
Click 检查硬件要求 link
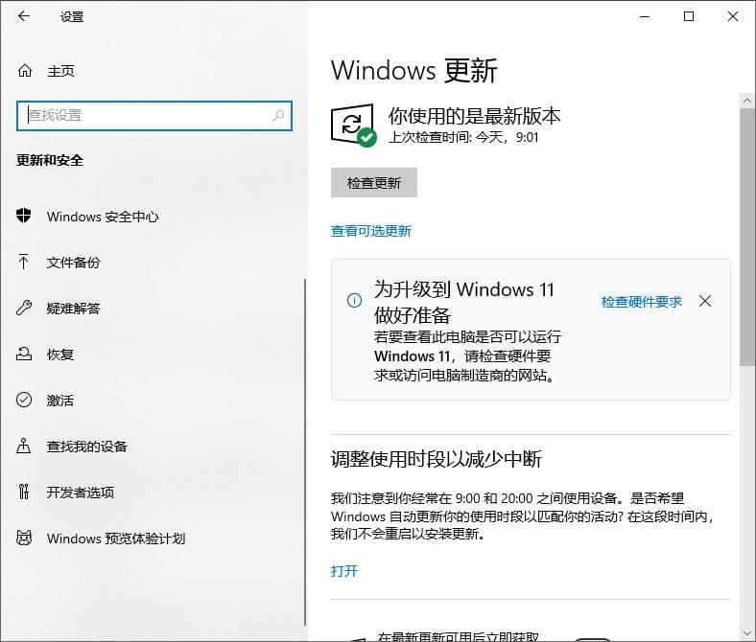pos(641,302)
